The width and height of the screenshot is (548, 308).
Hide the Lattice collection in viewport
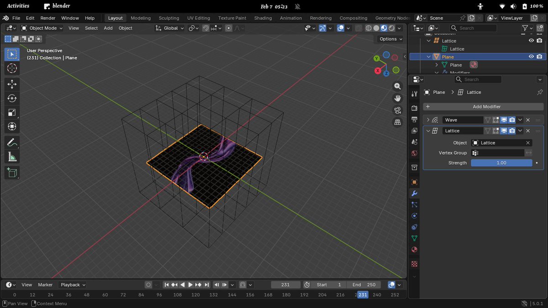pyautogui.click(x=531, y=41)
